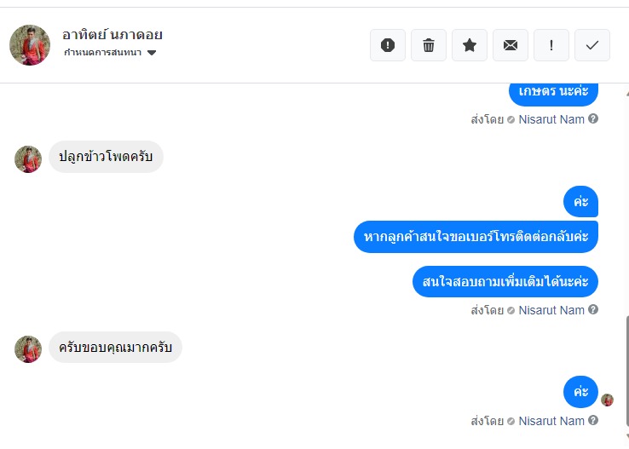Open the กำหนดการสนทนา conversation menu label

104,53
